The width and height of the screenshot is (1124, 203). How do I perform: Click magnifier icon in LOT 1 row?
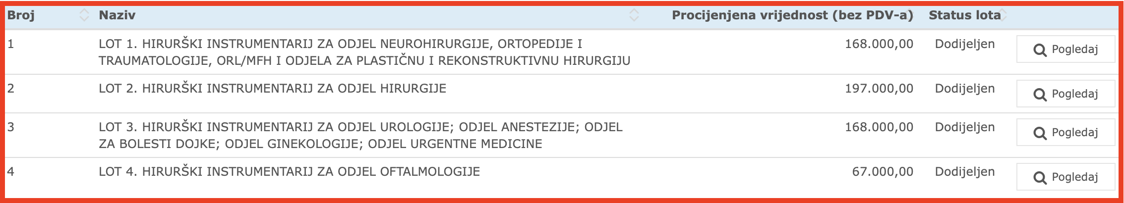[x=1039, y=50]
